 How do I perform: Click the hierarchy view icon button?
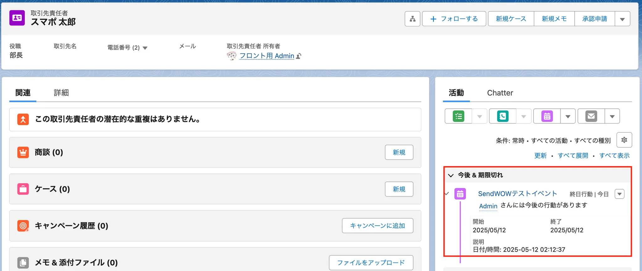click(412, 19)
